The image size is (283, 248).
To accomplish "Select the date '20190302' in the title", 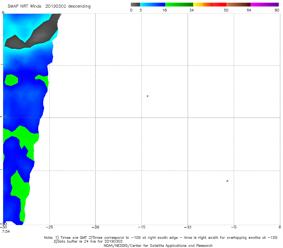I will point(55,6).
